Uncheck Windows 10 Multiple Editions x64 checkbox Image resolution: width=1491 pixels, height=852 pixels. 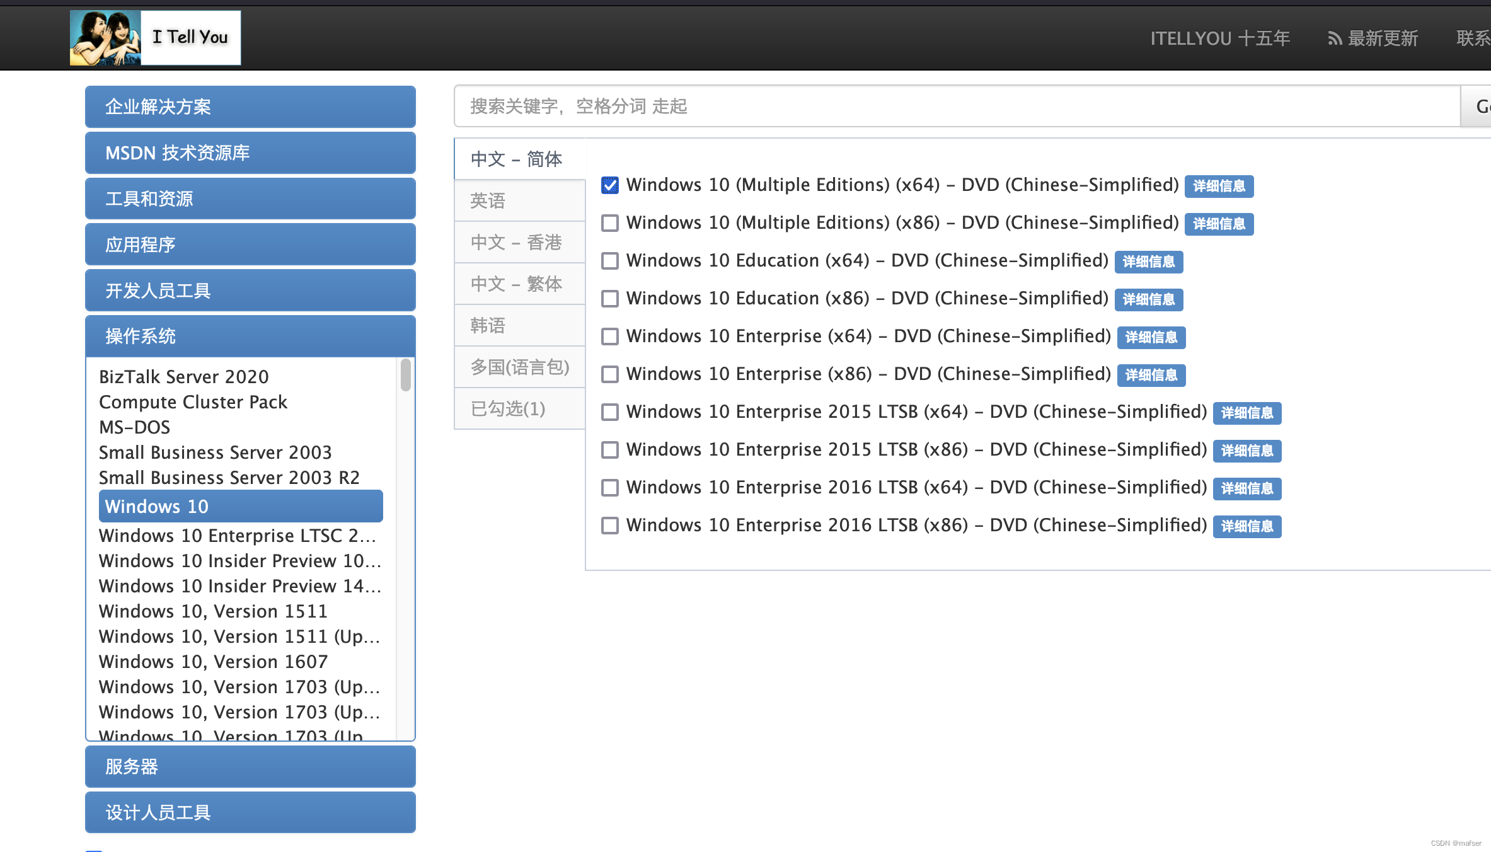coord(609,185)
